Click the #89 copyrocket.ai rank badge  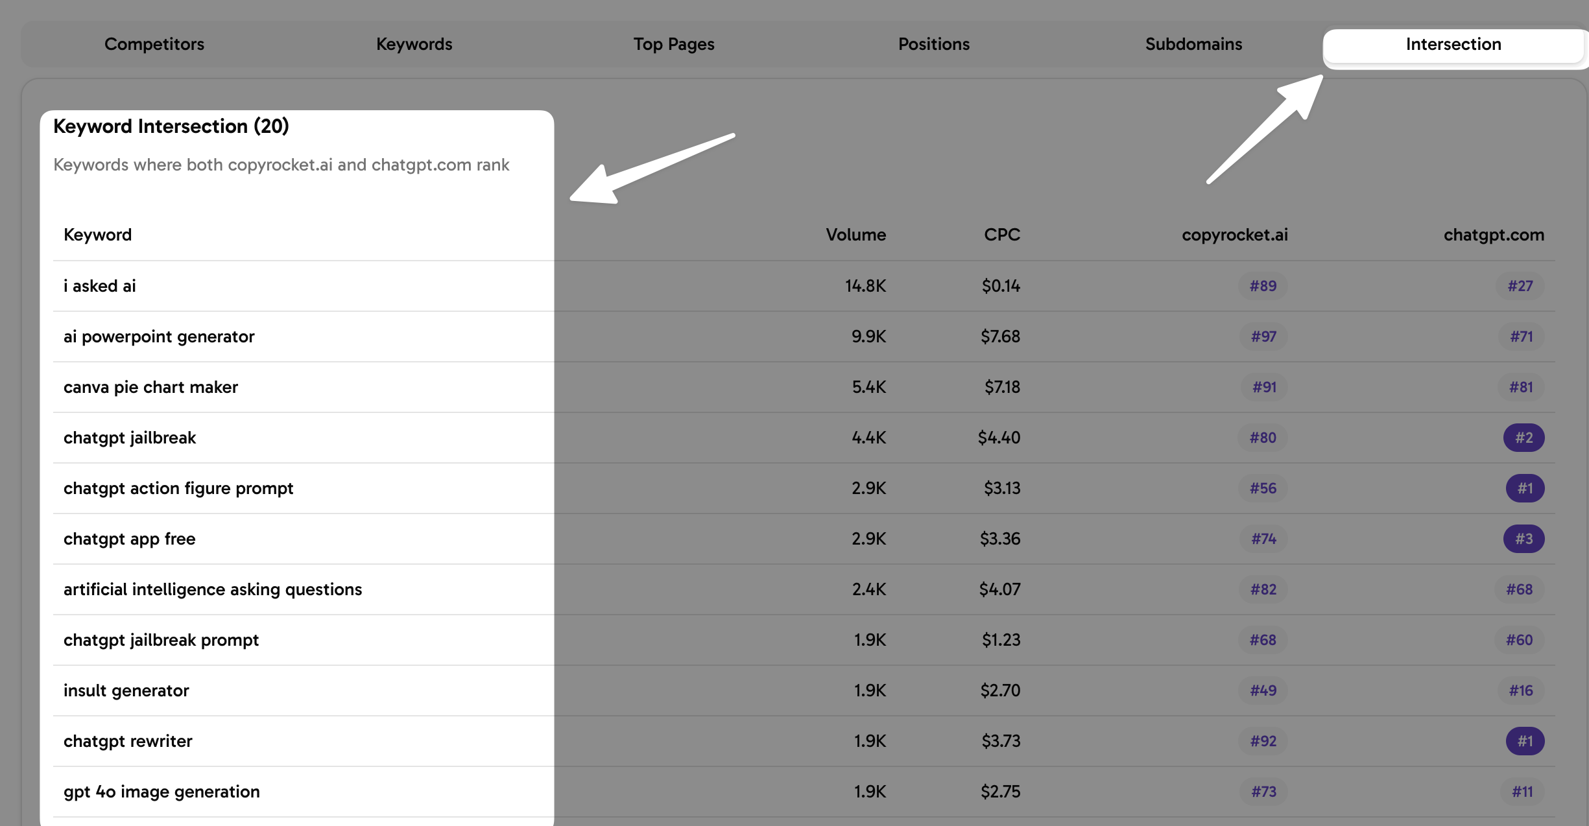coord(1263,286)
